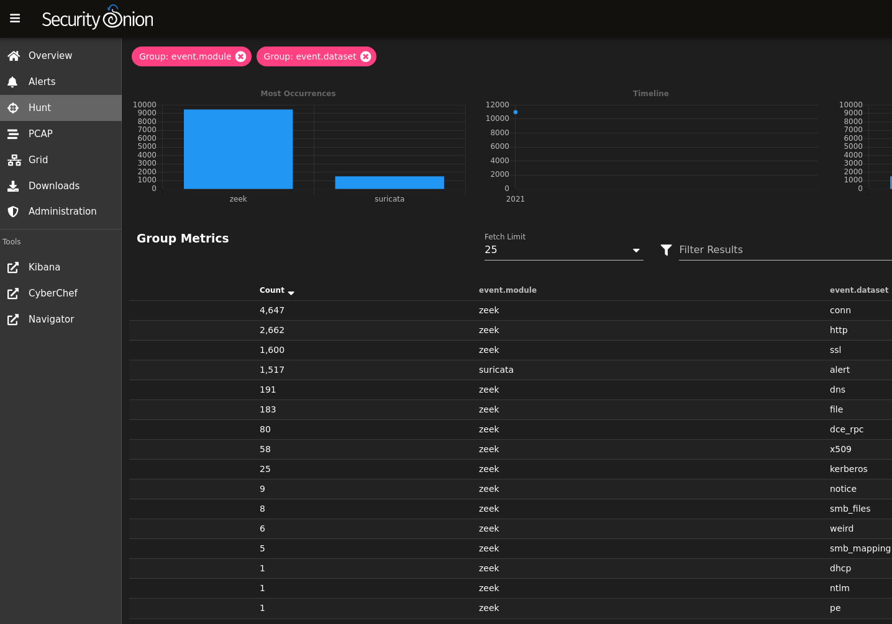Screen dimensions: 892x624
Task: Open the PCAP section
Action: coord(61,134)
